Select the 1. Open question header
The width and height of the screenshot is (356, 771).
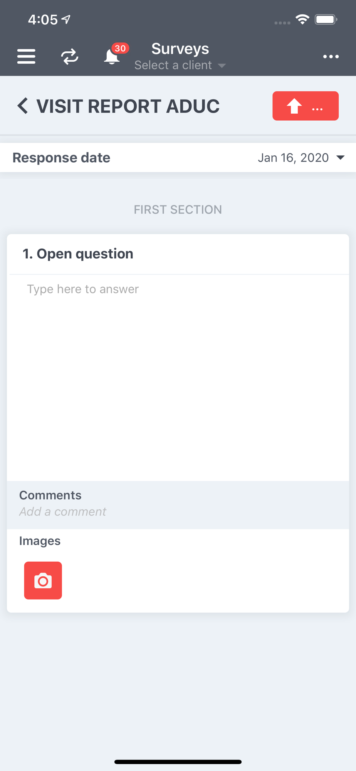tap(78, 254)
